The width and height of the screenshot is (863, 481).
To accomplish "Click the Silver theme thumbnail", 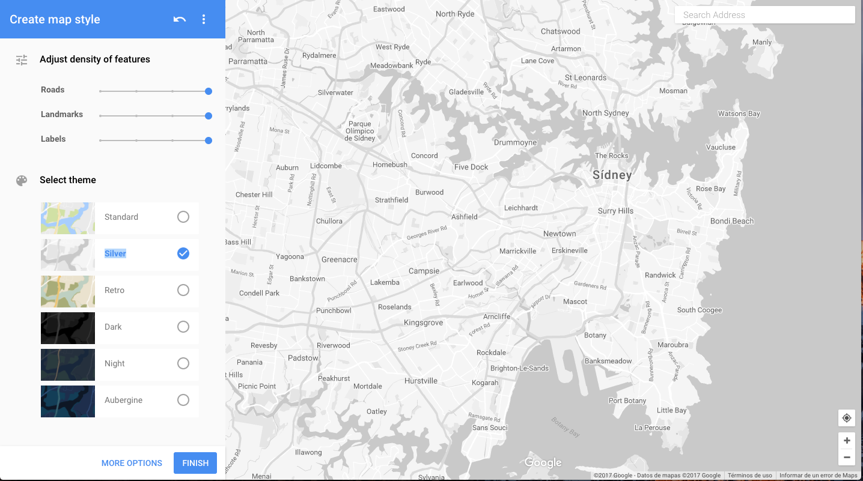I will tap(68, 255).
